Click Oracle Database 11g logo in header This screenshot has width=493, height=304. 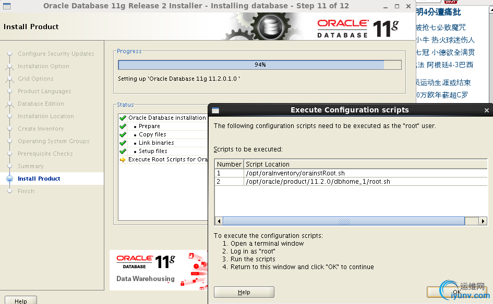[x=358, y=29]
